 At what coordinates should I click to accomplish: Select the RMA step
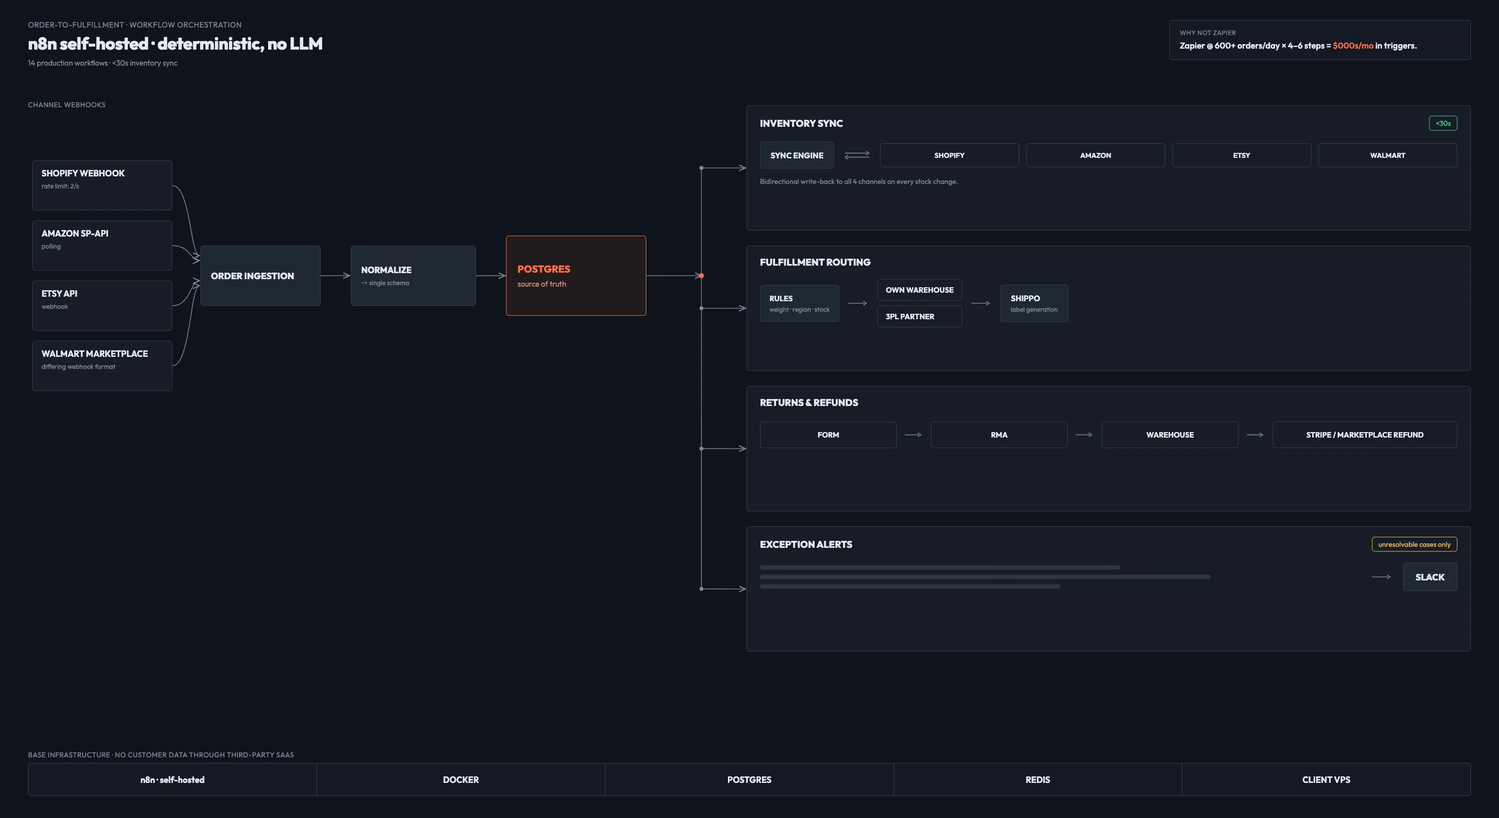coord(999,435)
